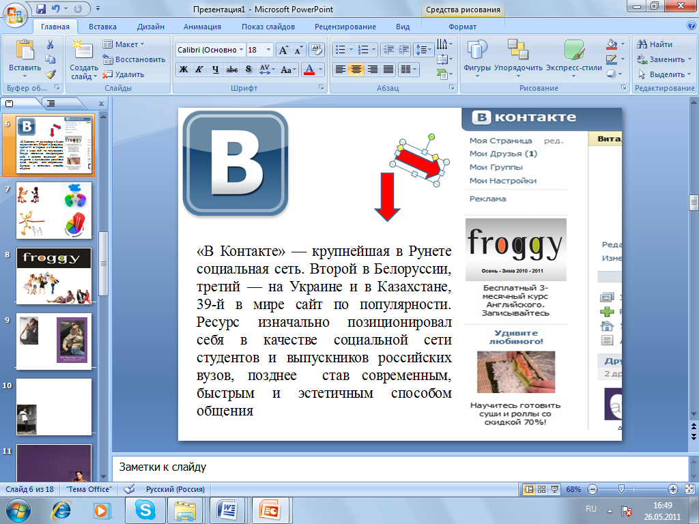
Task: Increase font size with large A icon
Action: pos(283,50)
